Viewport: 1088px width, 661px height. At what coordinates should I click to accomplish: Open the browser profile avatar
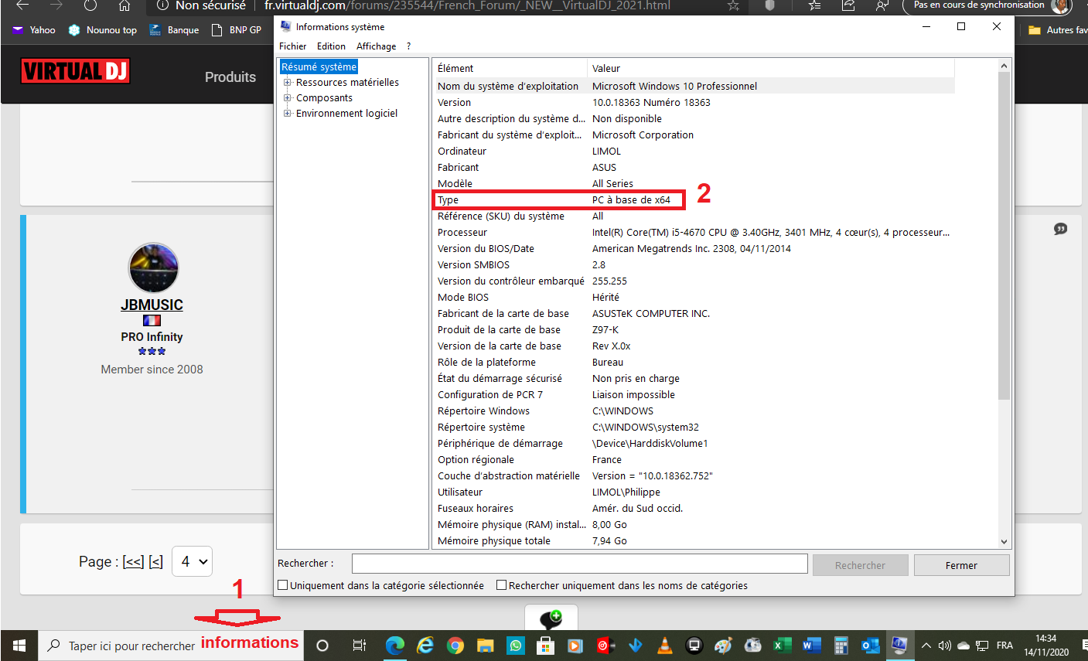tap(1062, 6)
